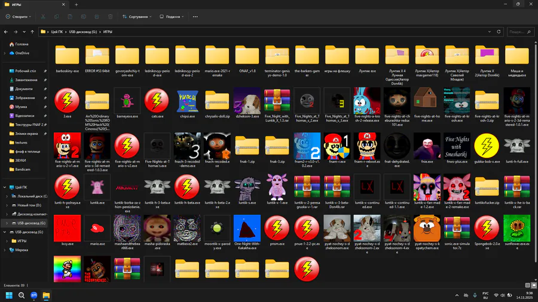The image size is (538, 302).
Task: Open recent locations chevron next to forward arrow
Action: pos(24,32)
